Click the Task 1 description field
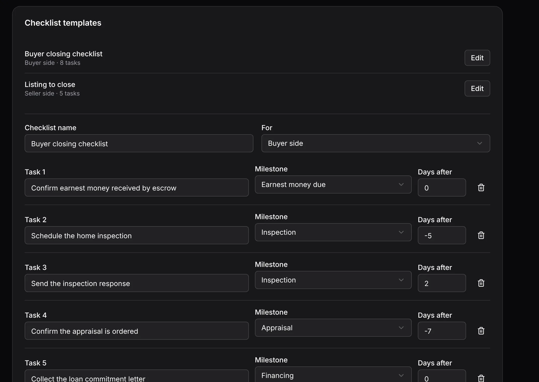 point(137,187)
